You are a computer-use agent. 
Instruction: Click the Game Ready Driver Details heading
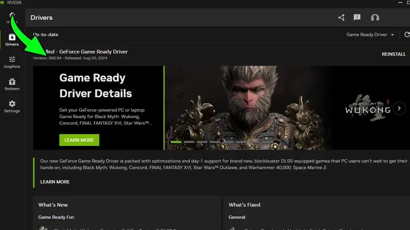click(95, 85)
